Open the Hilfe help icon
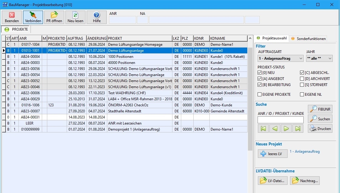 [97, 17]
